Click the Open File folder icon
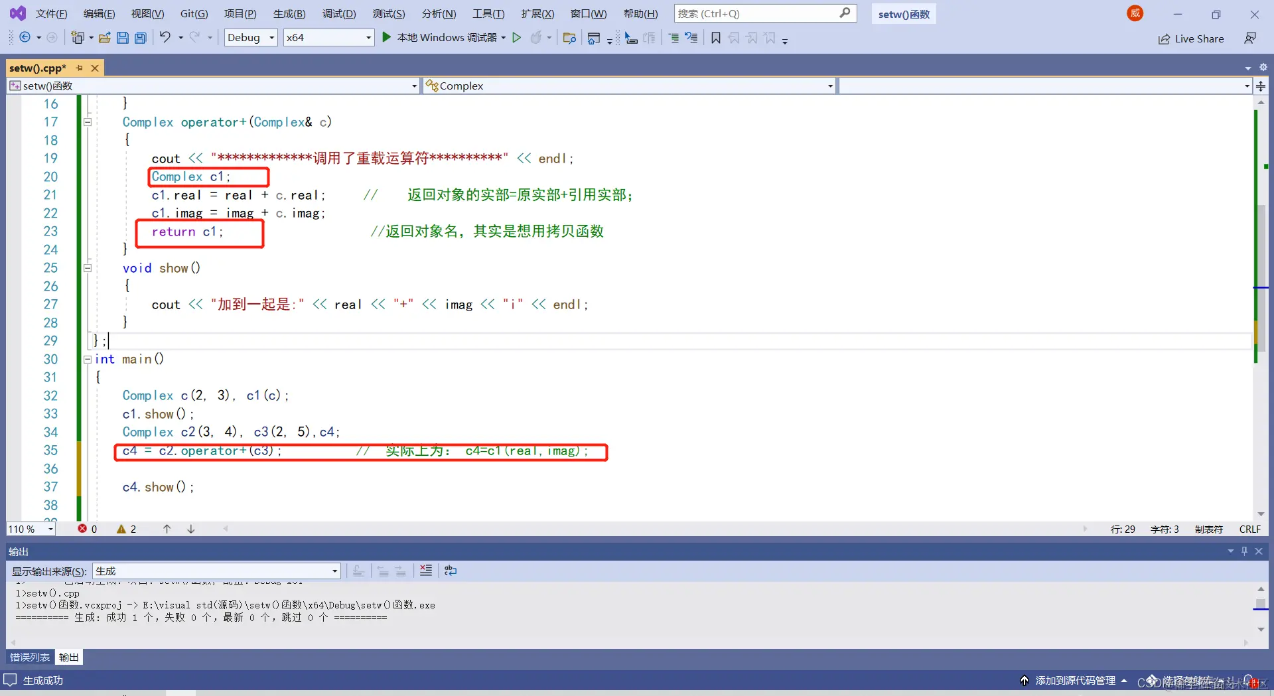 point(104,38)
